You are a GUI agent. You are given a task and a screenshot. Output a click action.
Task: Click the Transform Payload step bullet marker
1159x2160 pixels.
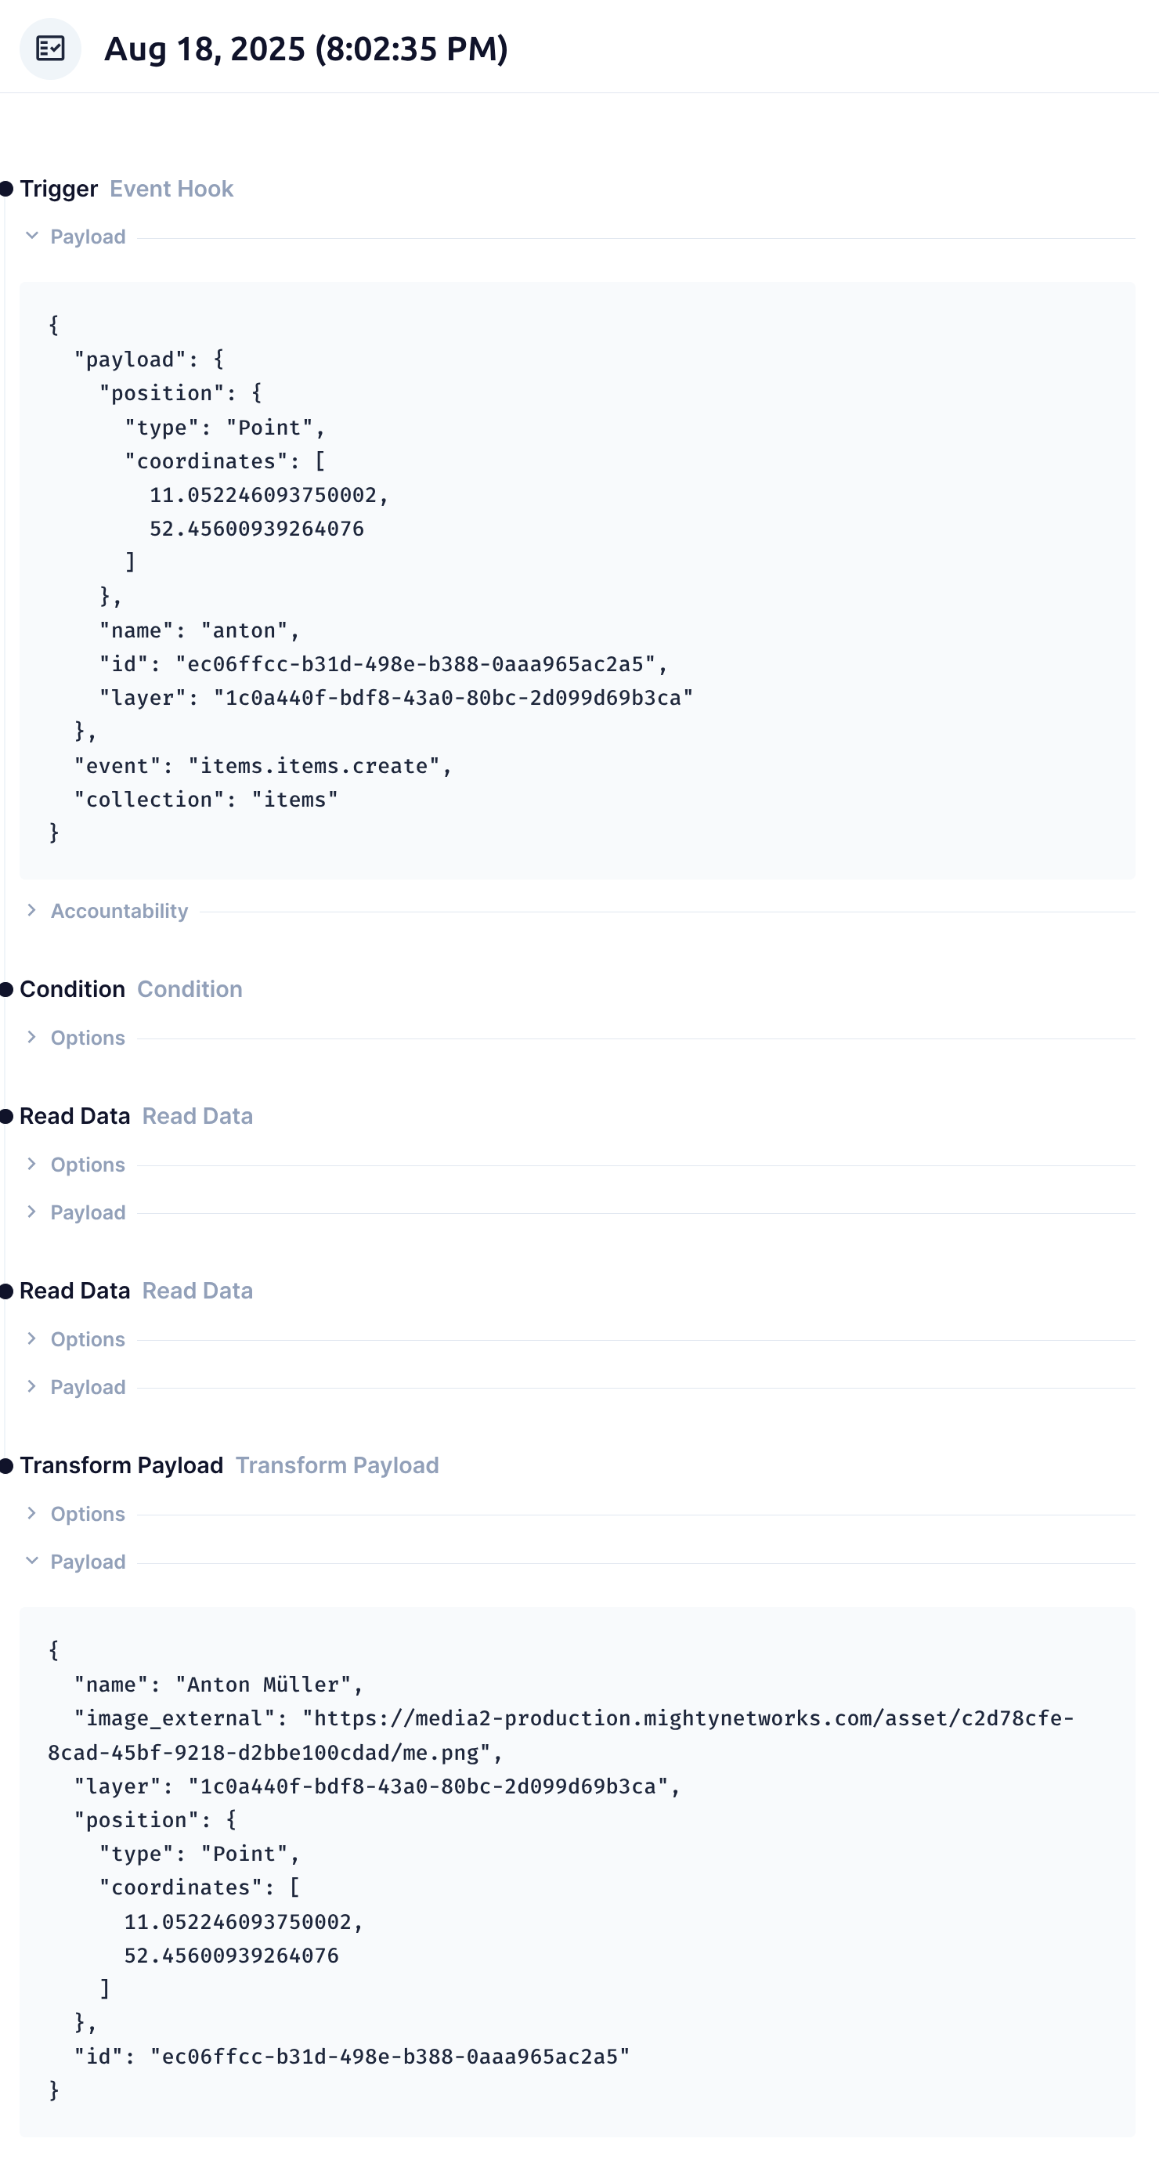[x=7, y=1466]
